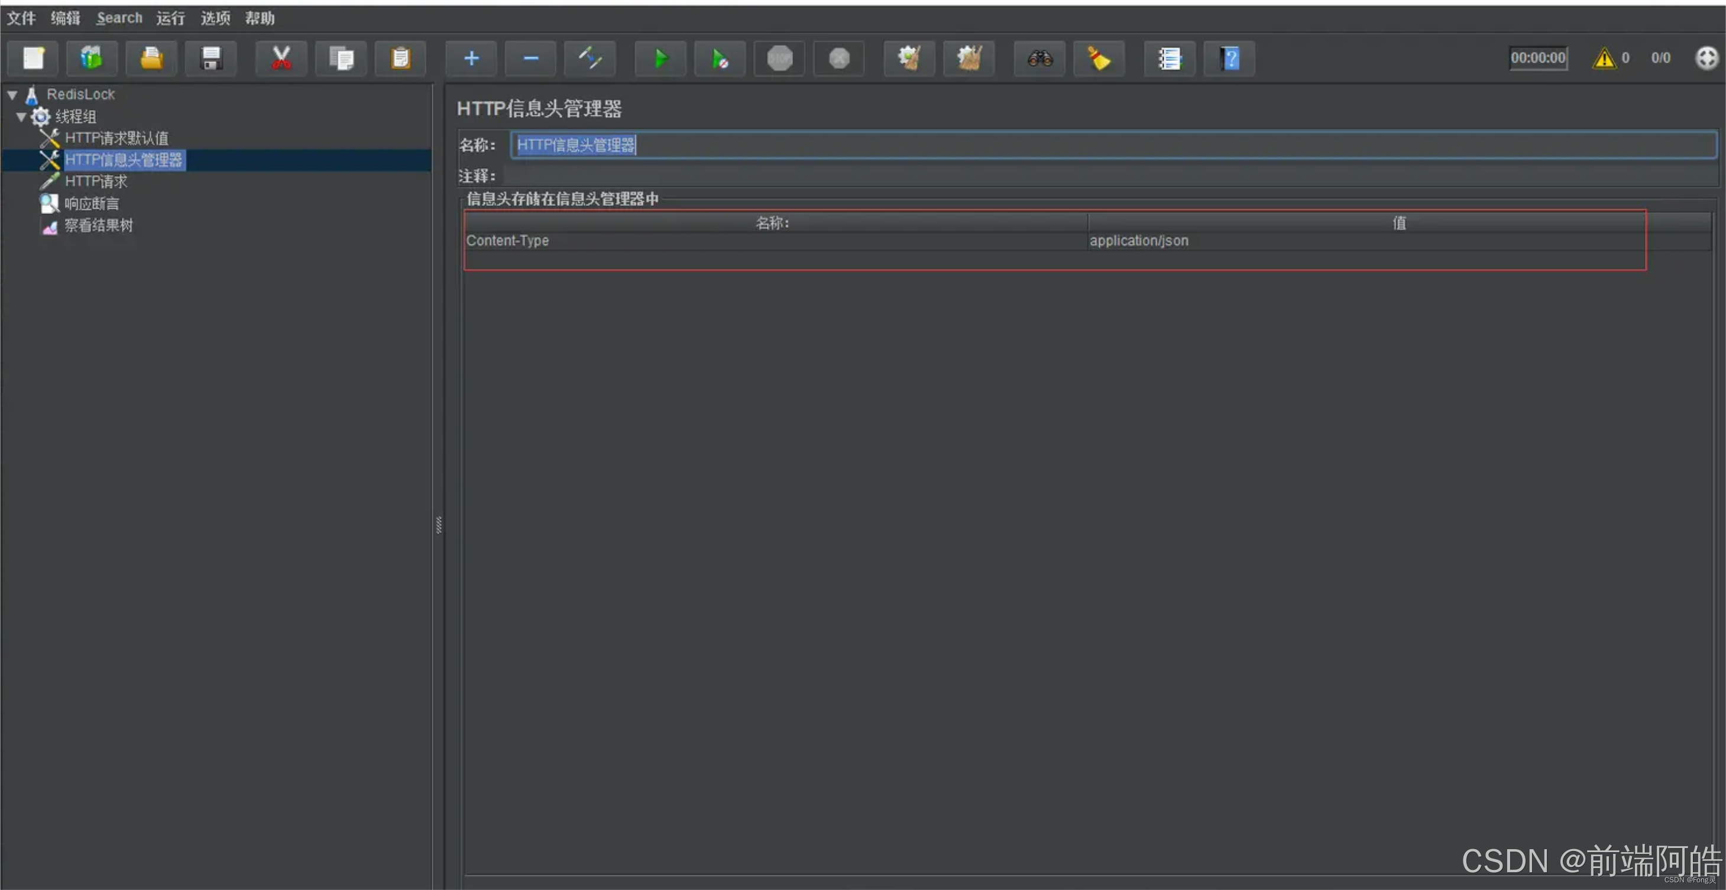Click the Clear all broom icon
This screenshot has width=1726, height=890.
click(x=969, y=59)
